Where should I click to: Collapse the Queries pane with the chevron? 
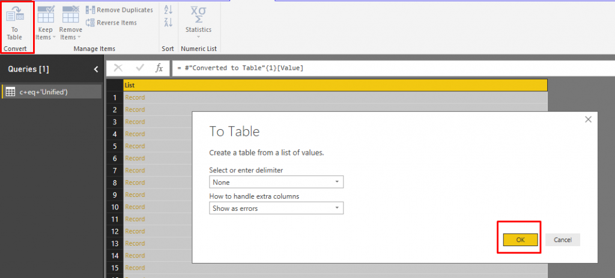pos(96,70)
